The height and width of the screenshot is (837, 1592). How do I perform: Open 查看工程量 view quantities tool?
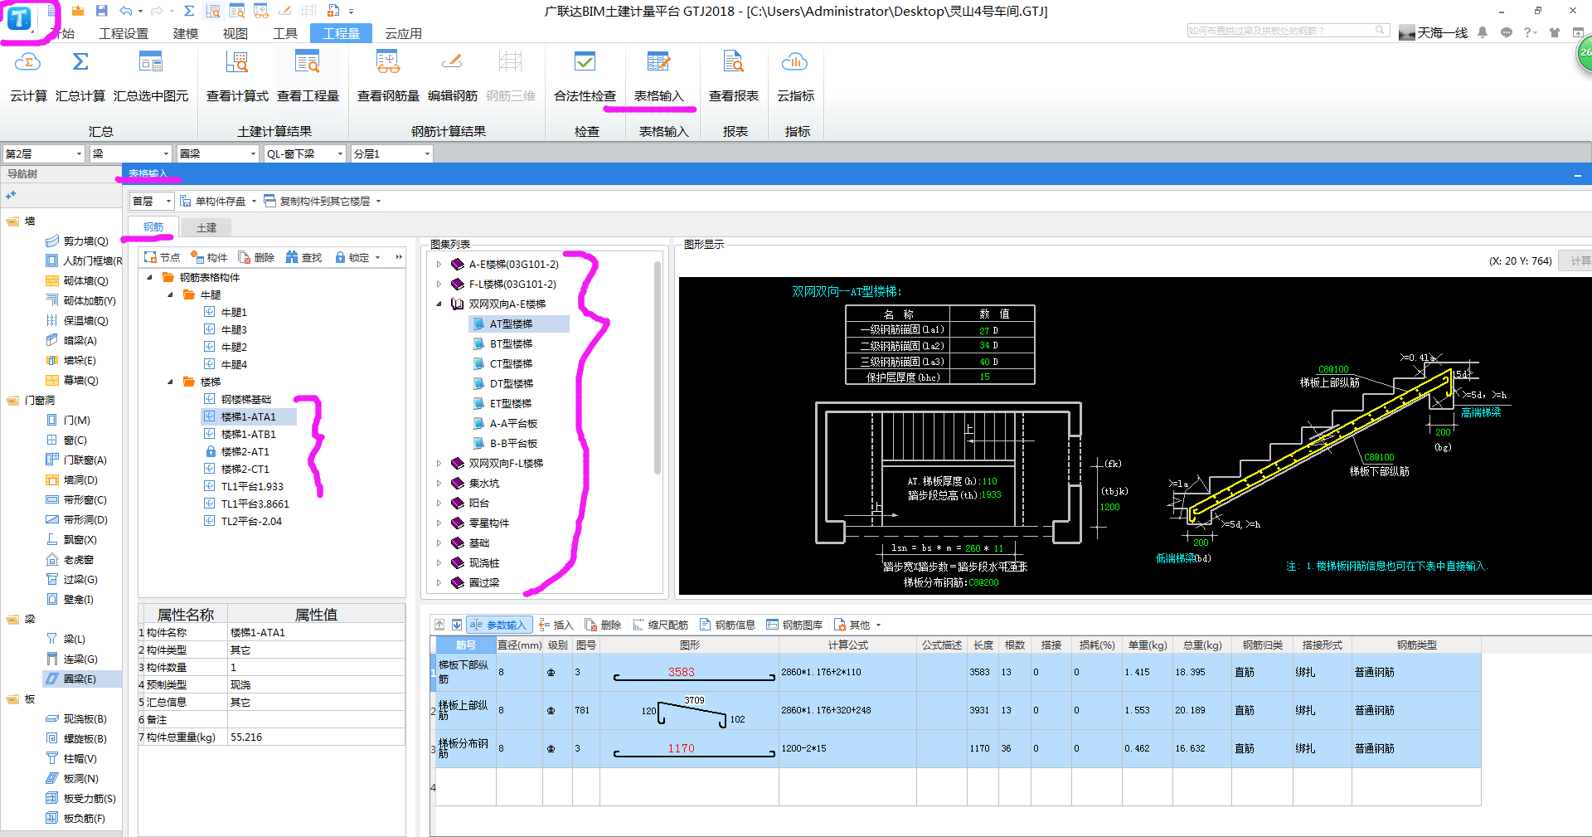(x=308, y=76)
